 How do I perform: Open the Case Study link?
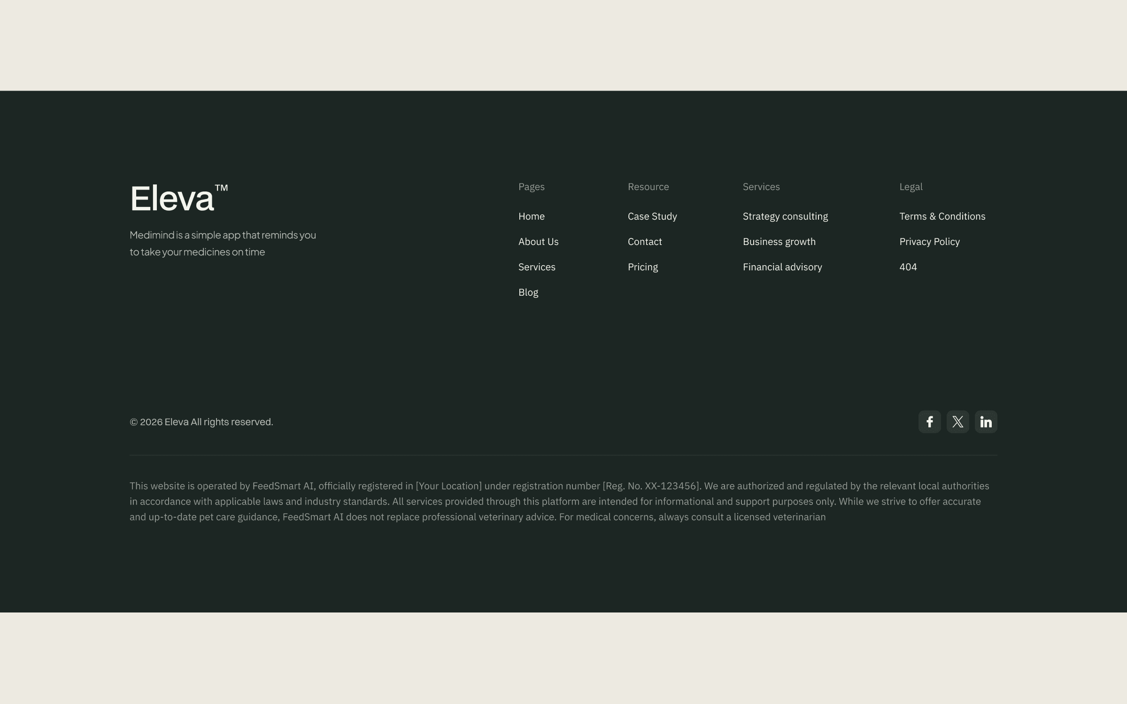pyautogui.click(x=652, y=216)
